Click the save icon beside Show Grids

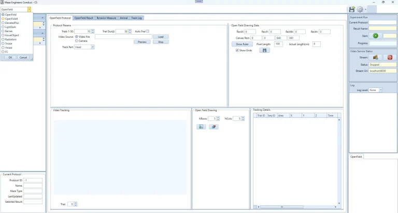[264, 50]
